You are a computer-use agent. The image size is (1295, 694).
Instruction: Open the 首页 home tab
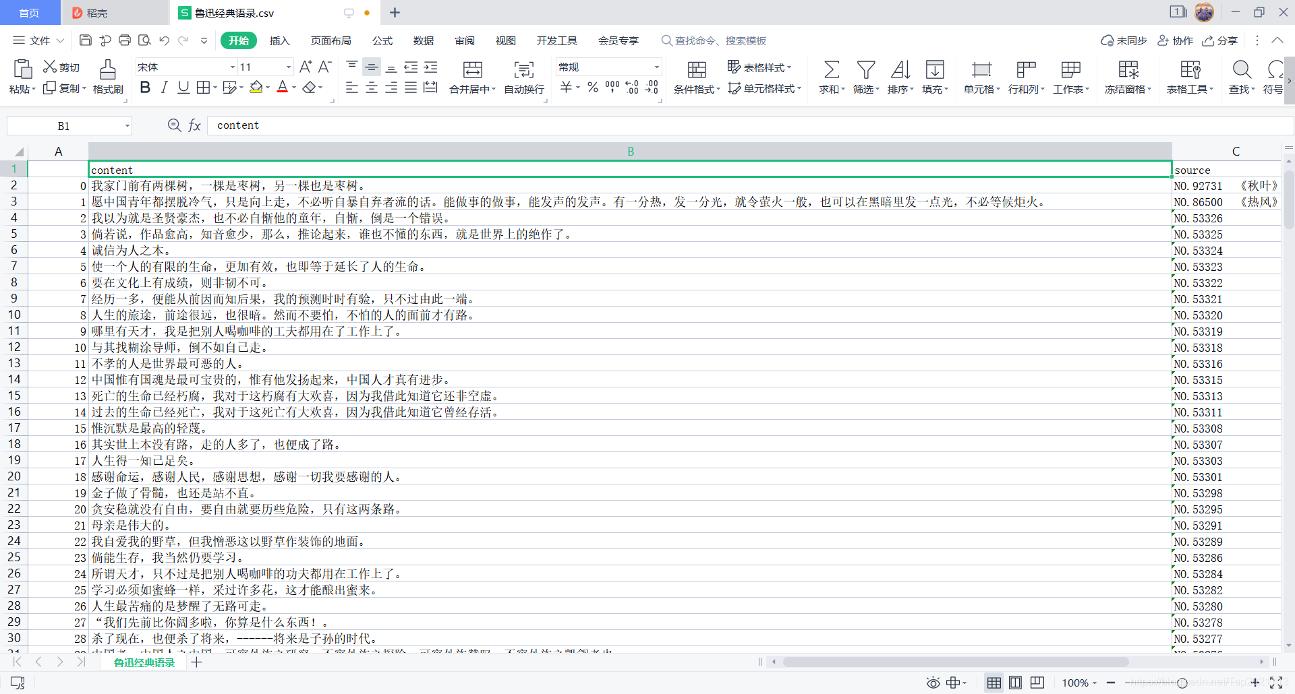[x=29, y=13]
